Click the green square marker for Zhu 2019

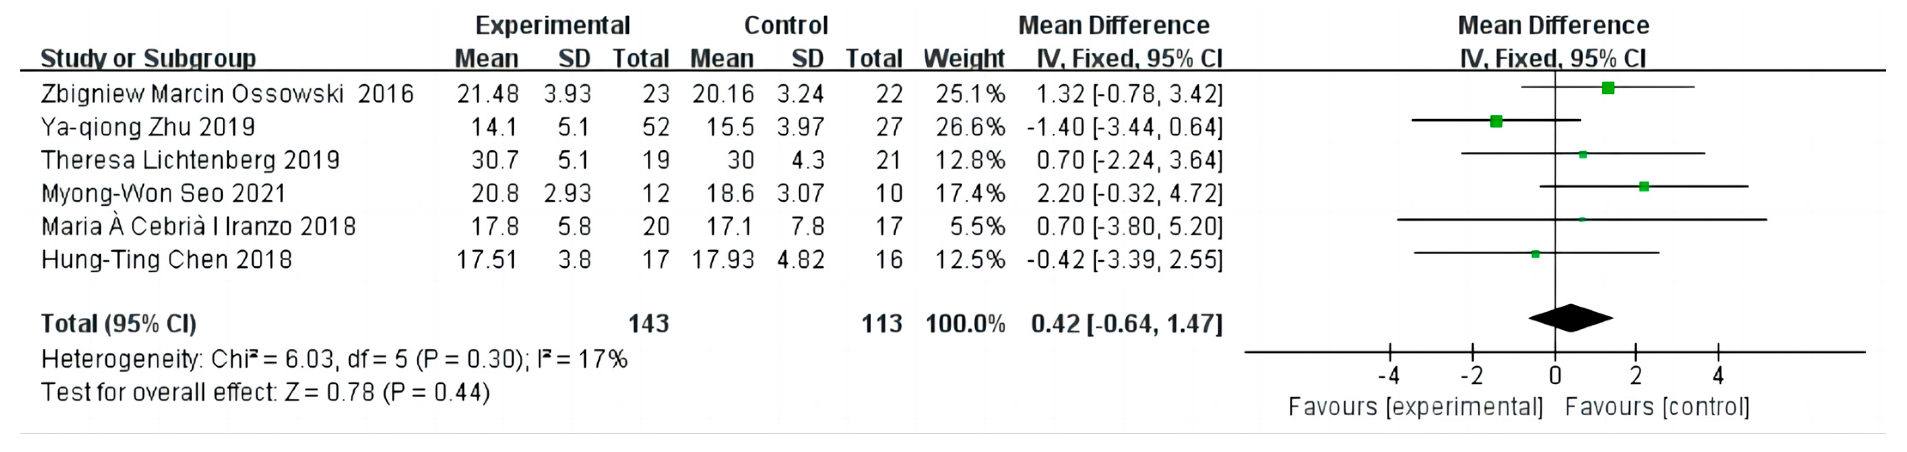(x=1496, y=121)
